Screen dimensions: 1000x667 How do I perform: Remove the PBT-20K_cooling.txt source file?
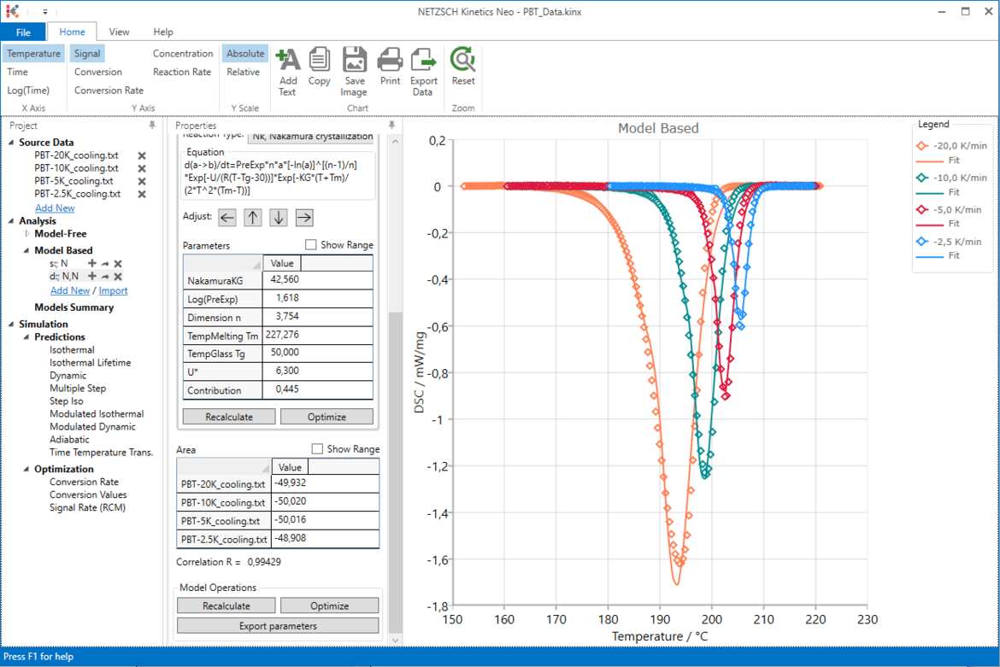click(142, 155)
